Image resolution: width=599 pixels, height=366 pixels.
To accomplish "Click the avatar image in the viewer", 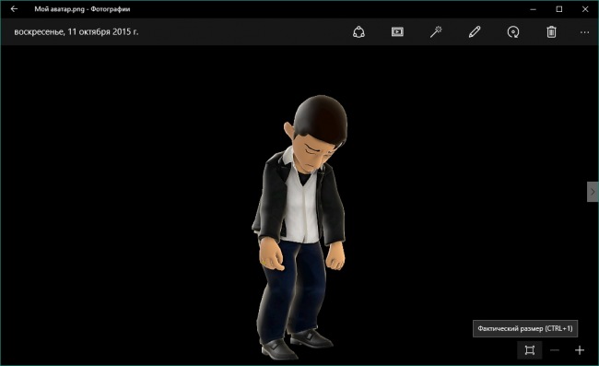I will [299, 228].
